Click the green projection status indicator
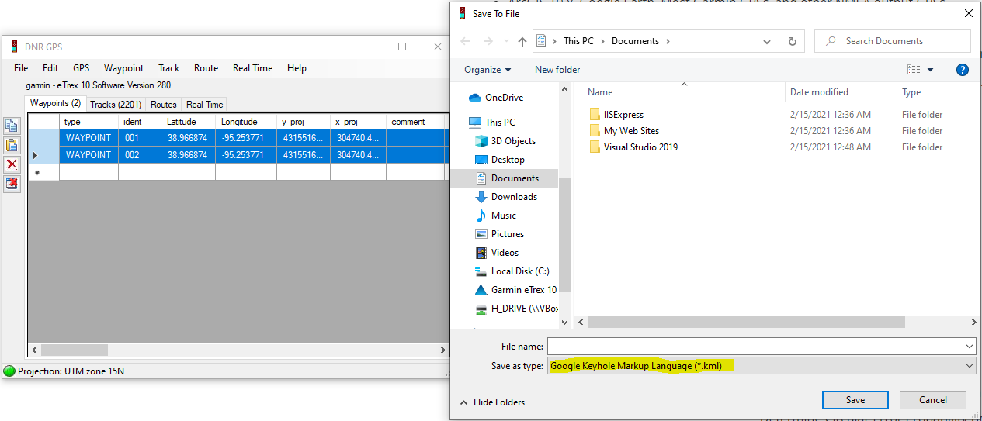 (x=9, y=371)
